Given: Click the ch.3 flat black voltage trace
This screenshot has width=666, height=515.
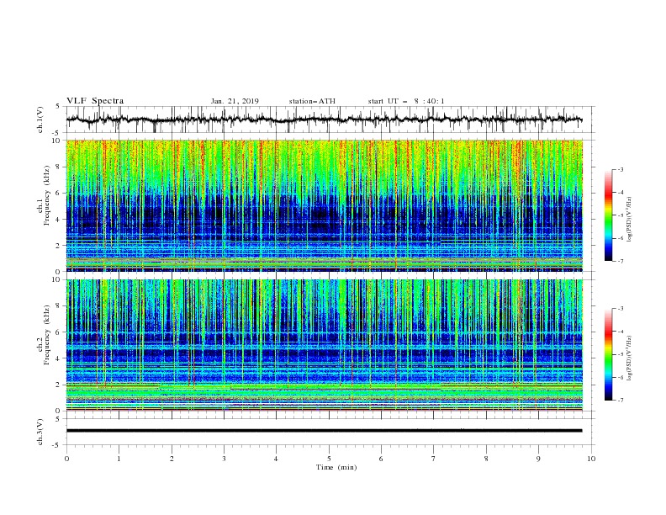Looking at the screenshot, I should click(324, 431).
